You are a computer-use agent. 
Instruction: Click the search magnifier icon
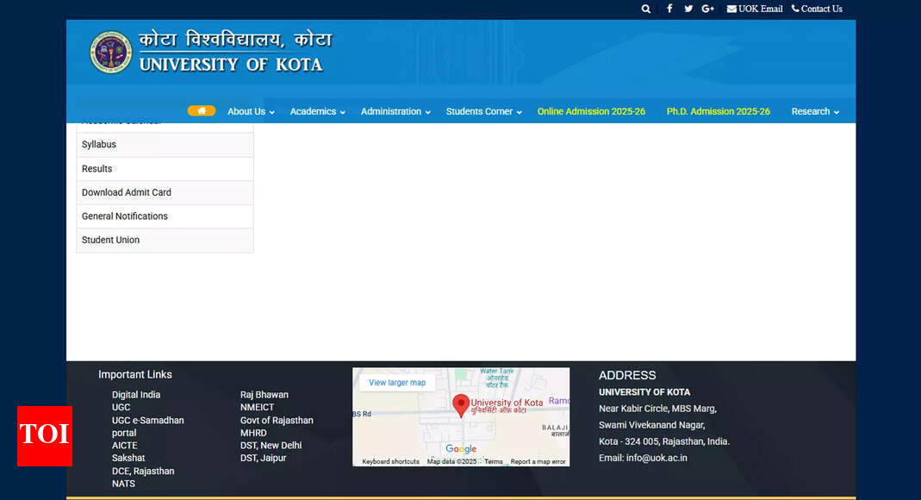point(646,9)
